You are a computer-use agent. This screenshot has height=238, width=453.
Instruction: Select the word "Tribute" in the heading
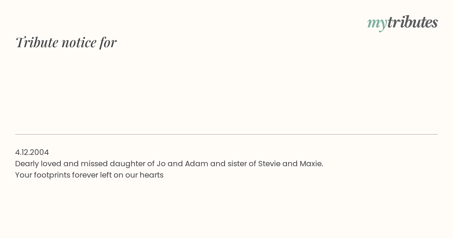37,42
